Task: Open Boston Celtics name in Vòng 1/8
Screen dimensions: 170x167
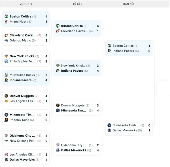Action: pos(20,16)
